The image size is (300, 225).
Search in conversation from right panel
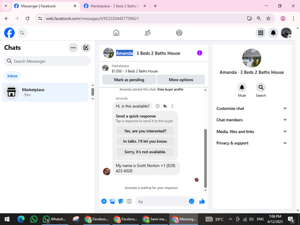point(261,88)
